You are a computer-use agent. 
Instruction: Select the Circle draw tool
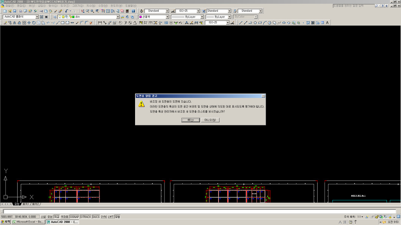point(269,23)
